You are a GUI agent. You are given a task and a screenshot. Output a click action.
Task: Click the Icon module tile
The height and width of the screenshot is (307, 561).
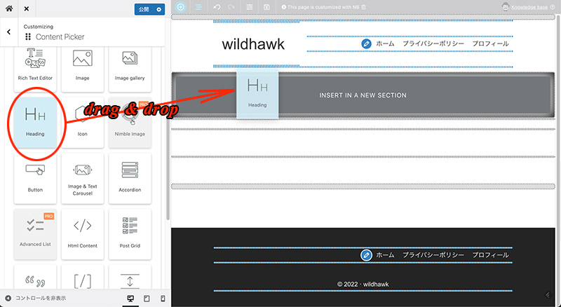82,121
